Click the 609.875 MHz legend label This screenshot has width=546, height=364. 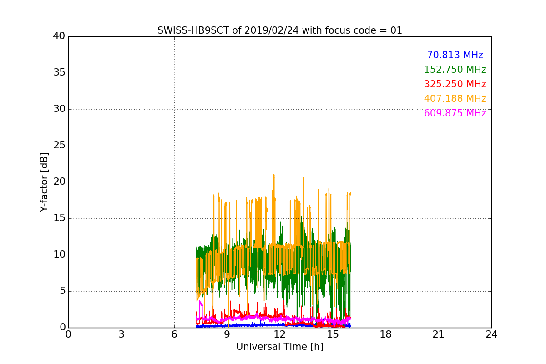pos(455,113)
